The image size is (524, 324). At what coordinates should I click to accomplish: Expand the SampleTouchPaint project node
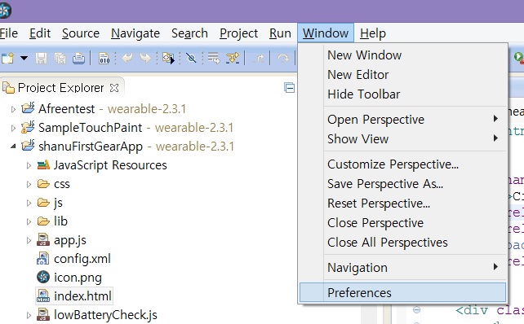pyautogui.click(x=13, y=128)
